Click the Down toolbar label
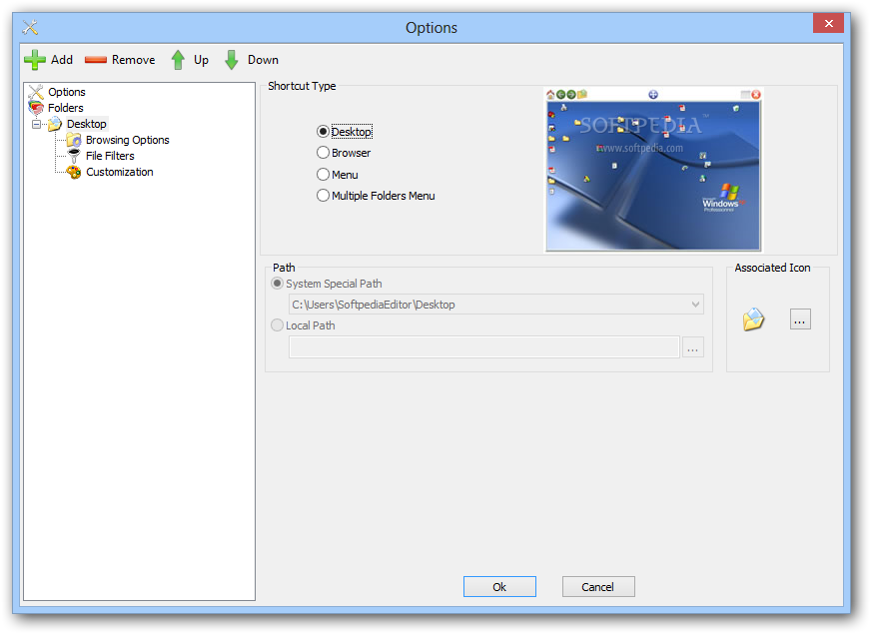The height and width of the screenshot is (634, 871). (x=263, y=60)
